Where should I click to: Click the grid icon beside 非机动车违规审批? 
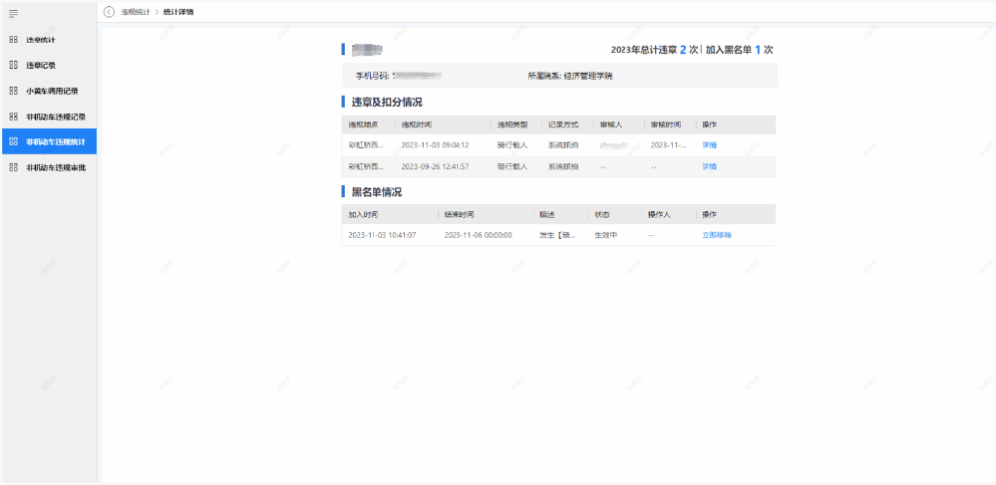[x=13, y=168]
